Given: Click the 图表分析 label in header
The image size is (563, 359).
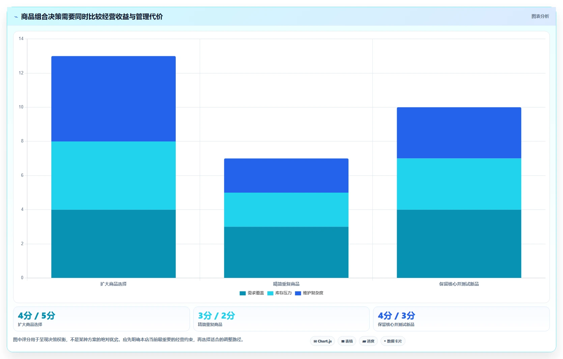Looking at the screenshot, I should tap(540, 16).
